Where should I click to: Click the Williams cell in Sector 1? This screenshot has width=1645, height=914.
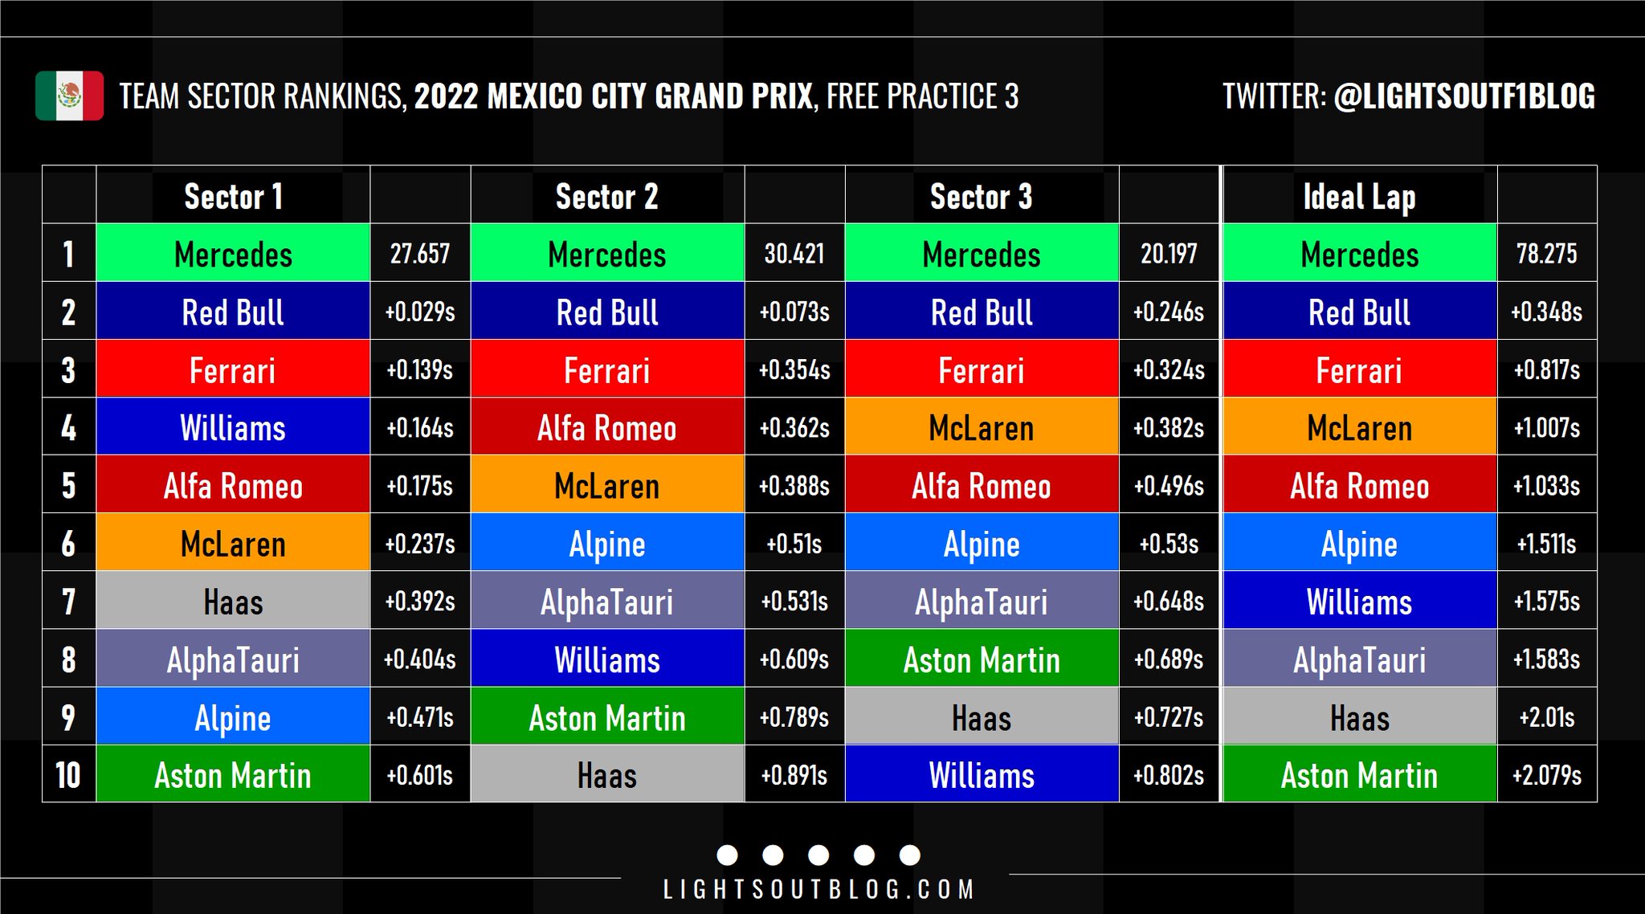click(233, 427)
